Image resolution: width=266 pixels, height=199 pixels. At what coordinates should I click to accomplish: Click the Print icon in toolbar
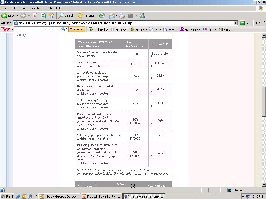pos(121,15)
